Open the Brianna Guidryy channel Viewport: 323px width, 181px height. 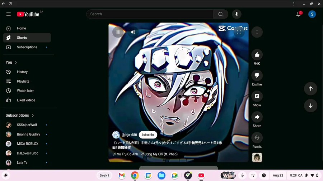[x=27, y=134]
